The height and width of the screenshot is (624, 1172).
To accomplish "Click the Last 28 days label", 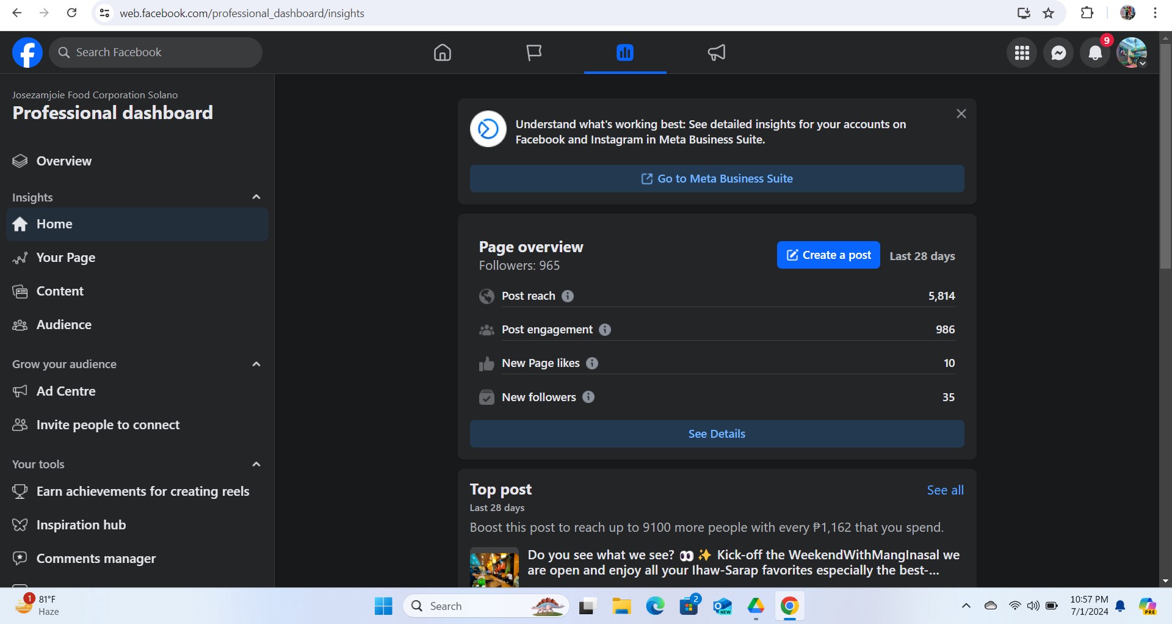I will point(922,256).
